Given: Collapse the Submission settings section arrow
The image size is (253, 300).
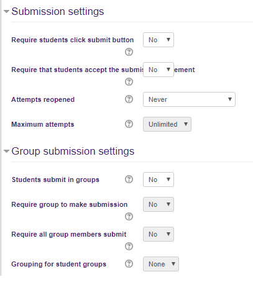Looking at the screenshot, I should 7,11.
